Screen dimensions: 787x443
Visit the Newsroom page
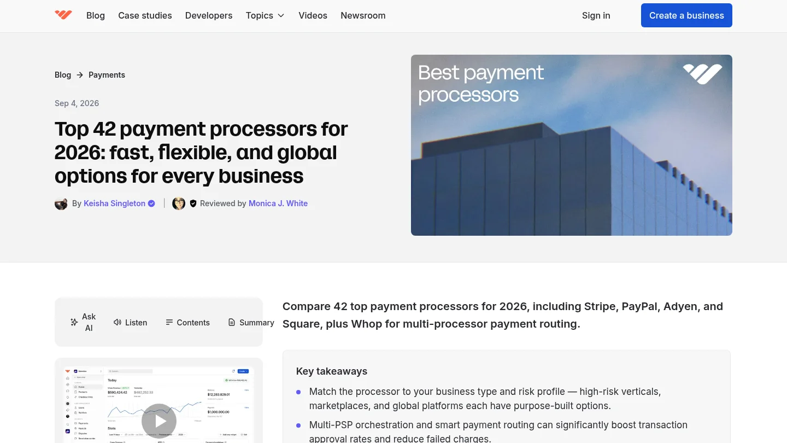363,15
